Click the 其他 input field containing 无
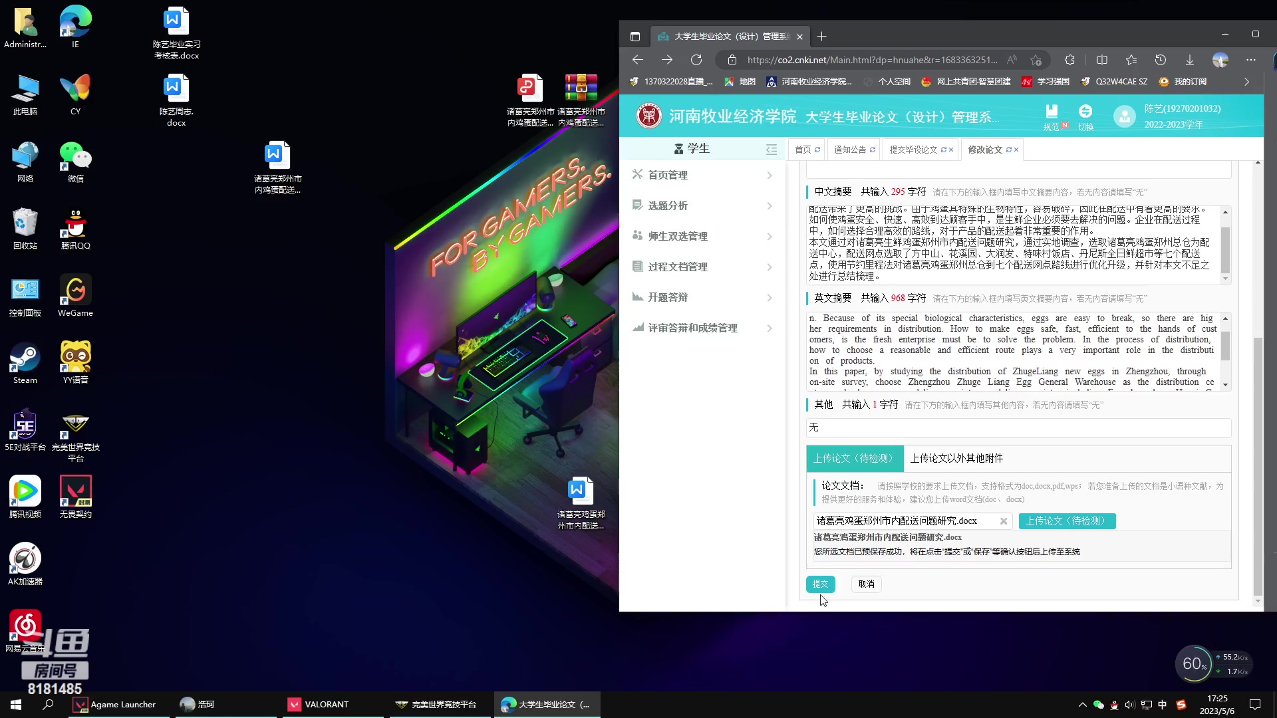 [x=1018, y=427]
